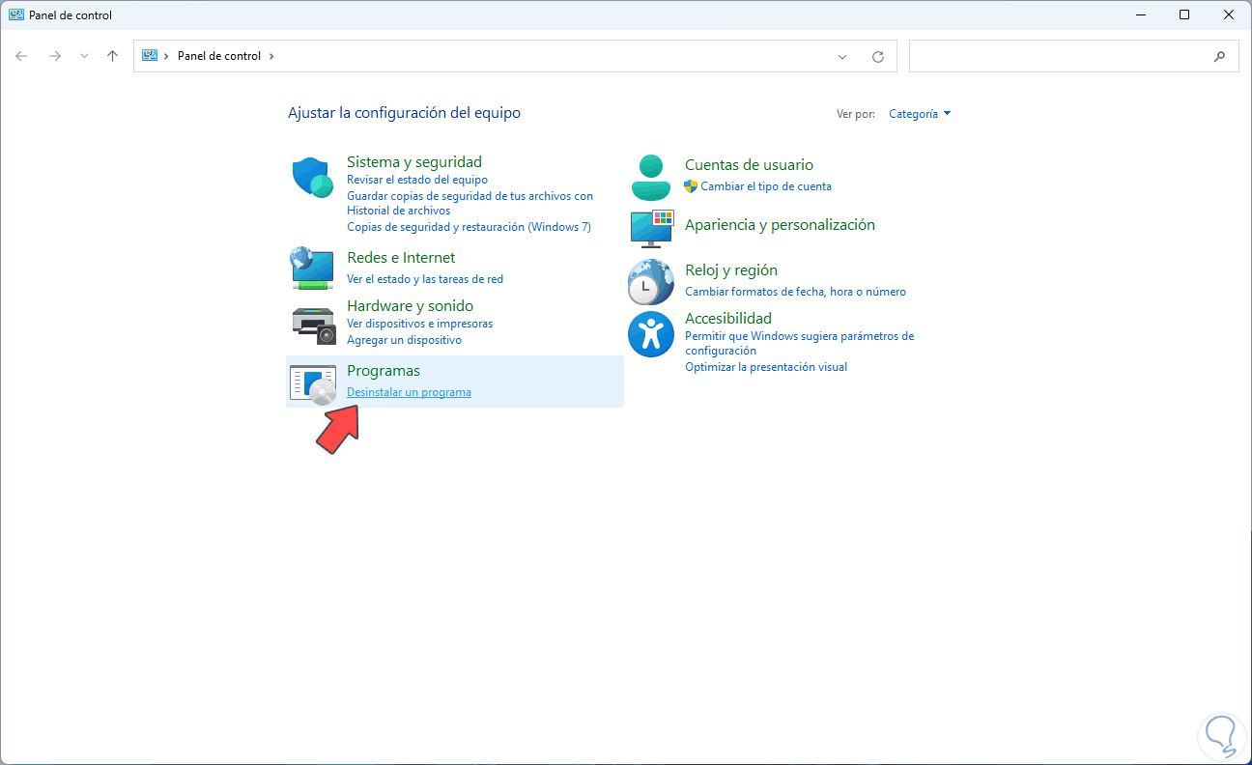The width and height of the screenshot is (1252, 765).
Task: Open the Redes e Internet category
Action: pyautogui.click(x=401, y=258)
